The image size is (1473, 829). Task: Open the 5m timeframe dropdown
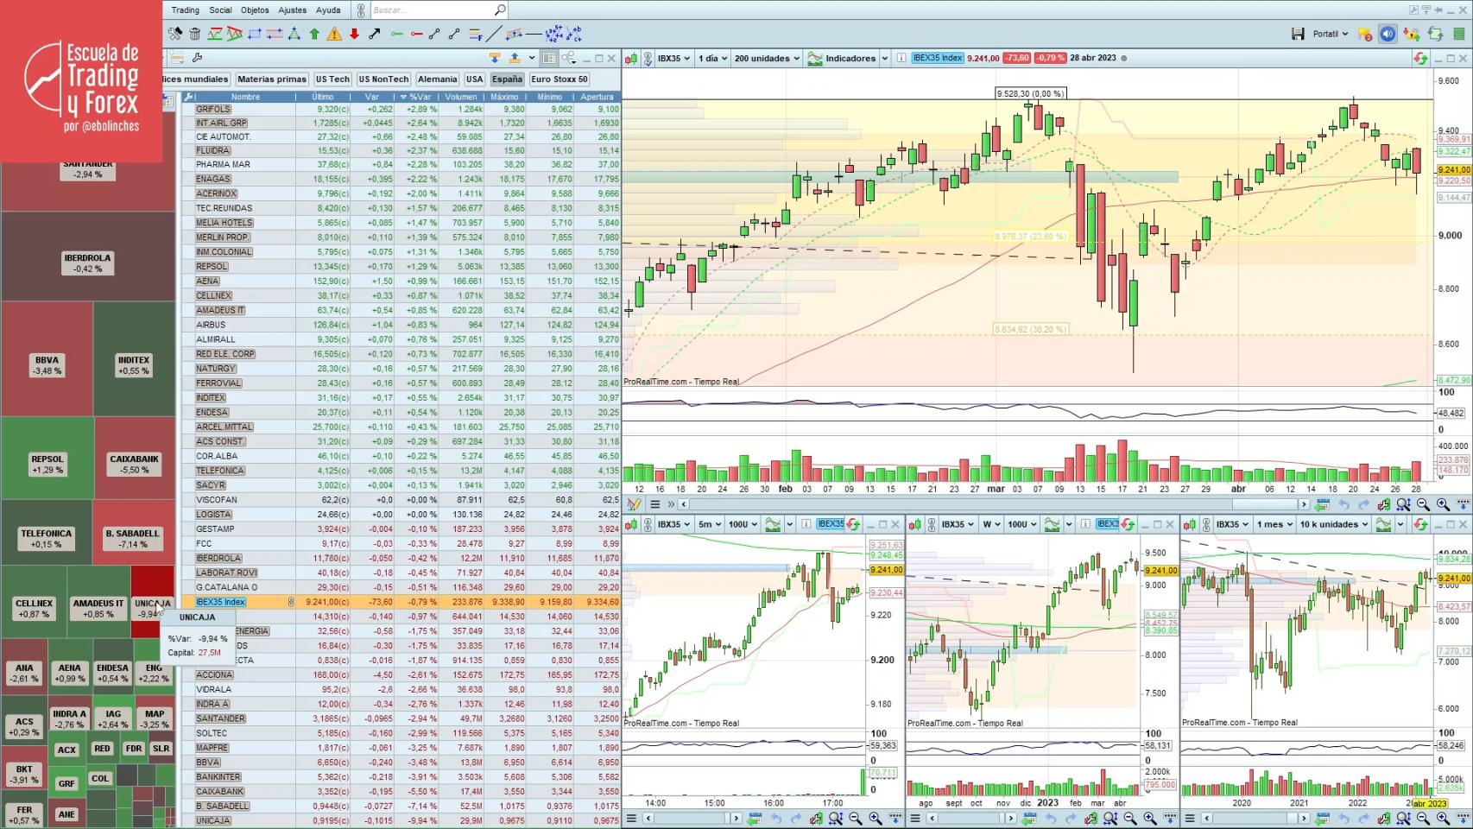pos(710,524)
